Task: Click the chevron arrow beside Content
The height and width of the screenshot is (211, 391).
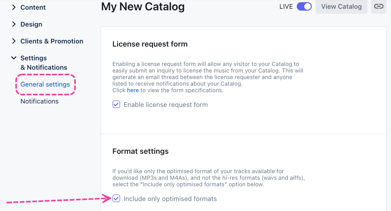Action: pos(14,7)
